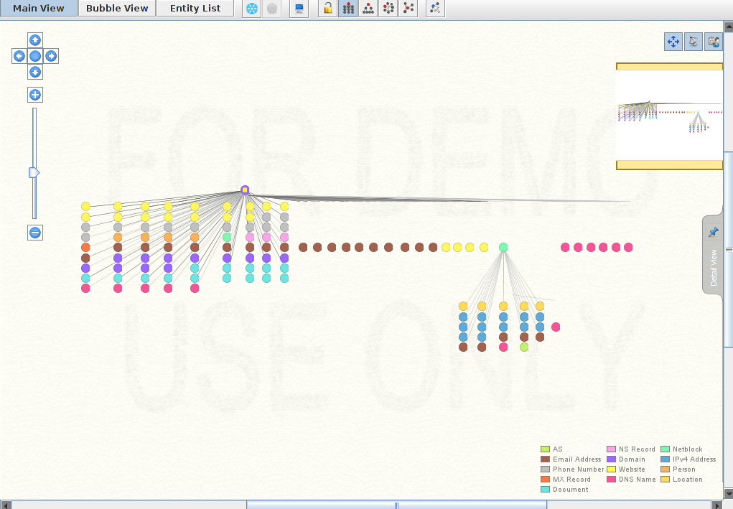Viewport: 733px width, 509px height.
Task: Select the block layout mode icon
Action: click(347, 9)
